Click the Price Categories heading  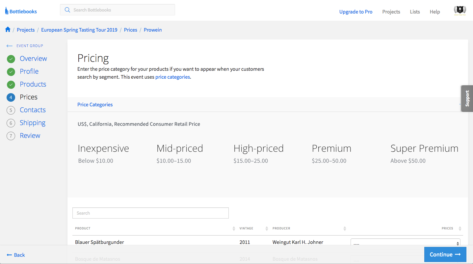click(x=95, y=105)
